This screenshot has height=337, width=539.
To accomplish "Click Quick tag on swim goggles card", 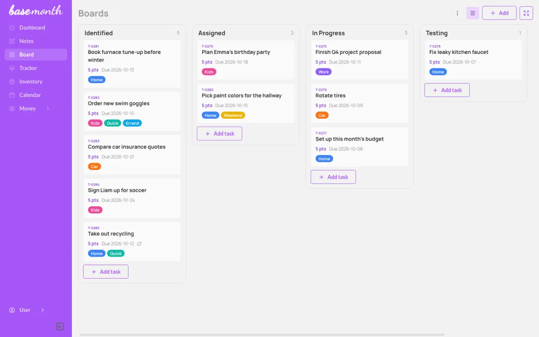I will 113,123.
